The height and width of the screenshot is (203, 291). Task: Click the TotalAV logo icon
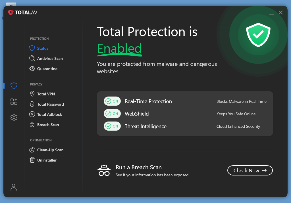[x=11, y=12]
